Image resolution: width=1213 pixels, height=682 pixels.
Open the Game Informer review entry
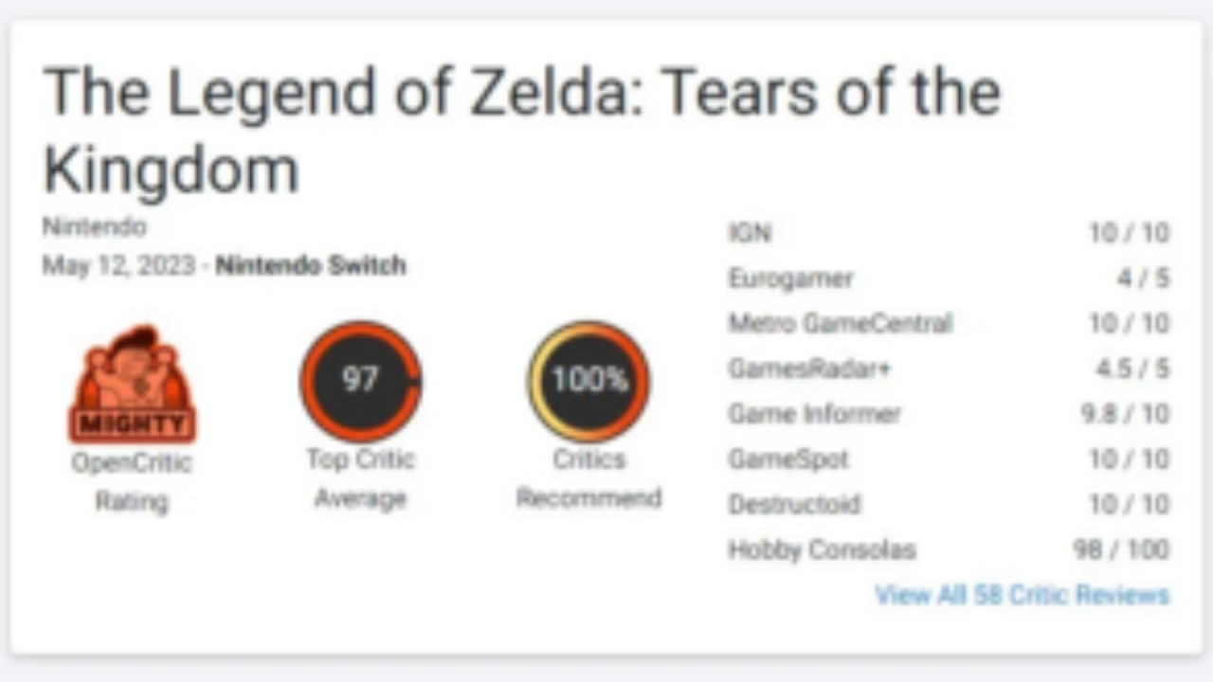[x=949, y=413]
